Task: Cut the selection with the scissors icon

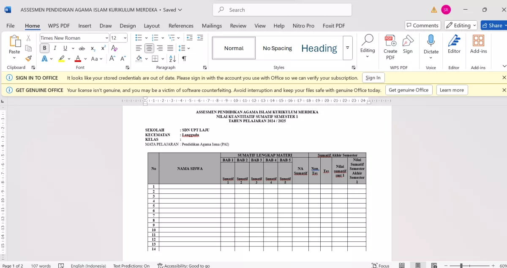Action: pyautogui.click(x=29, y=38)
